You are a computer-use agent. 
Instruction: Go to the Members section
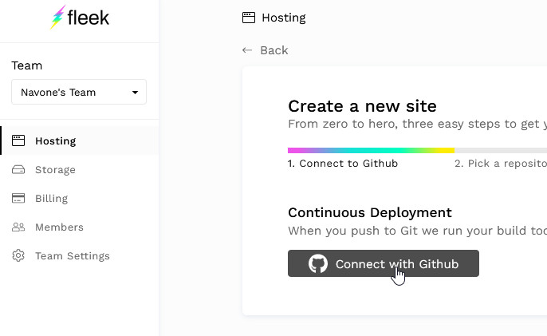pos(59,227)
